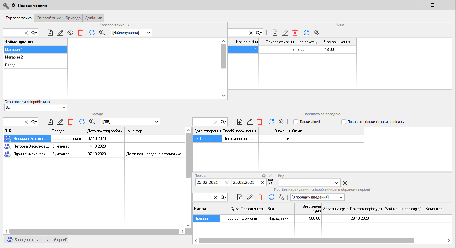Viewport: 456px width, 248px height.
Task: Click the eye view icon in Торгова точка toolbar
Action: (70, 33)
